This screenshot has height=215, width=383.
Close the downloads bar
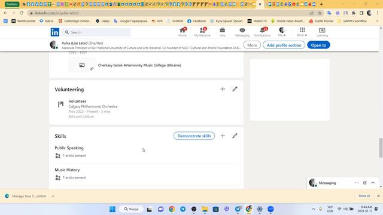pyautogui.click(x=378, y=196)
